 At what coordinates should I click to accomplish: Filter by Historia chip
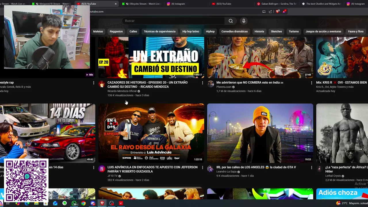click(x=259, y=31)
